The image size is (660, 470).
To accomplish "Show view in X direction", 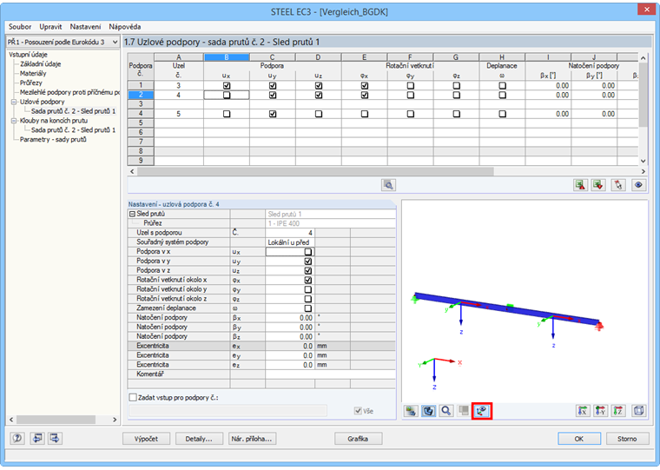I will click(583, 411).
